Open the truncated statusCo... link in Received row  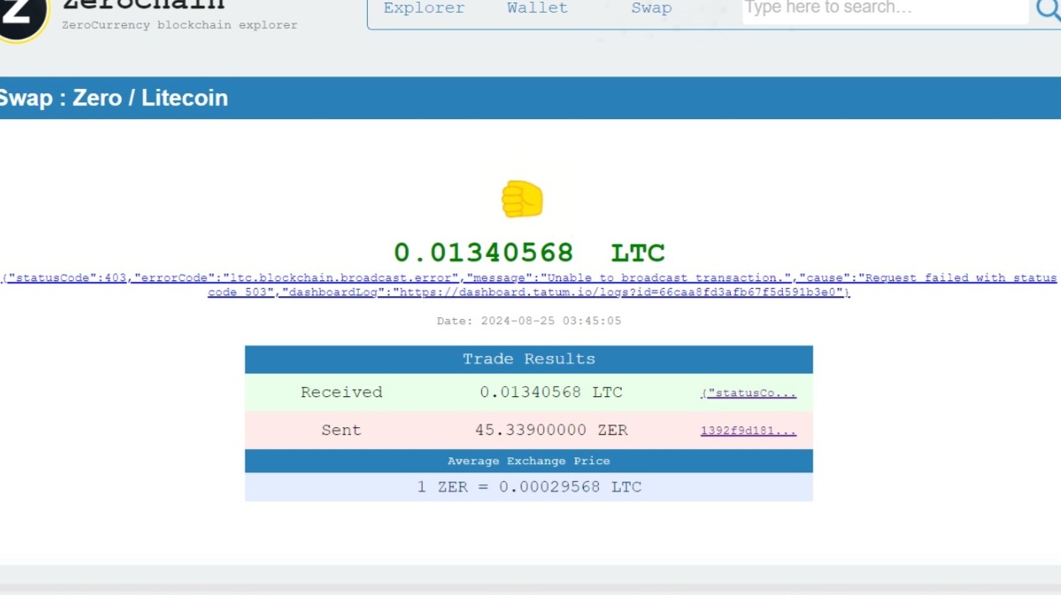(748, 393)
